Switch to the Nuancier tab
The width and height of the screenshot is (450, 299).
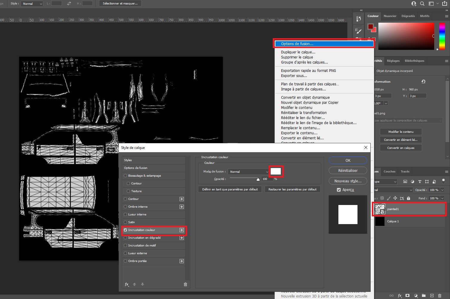click(x=390, y=16)
